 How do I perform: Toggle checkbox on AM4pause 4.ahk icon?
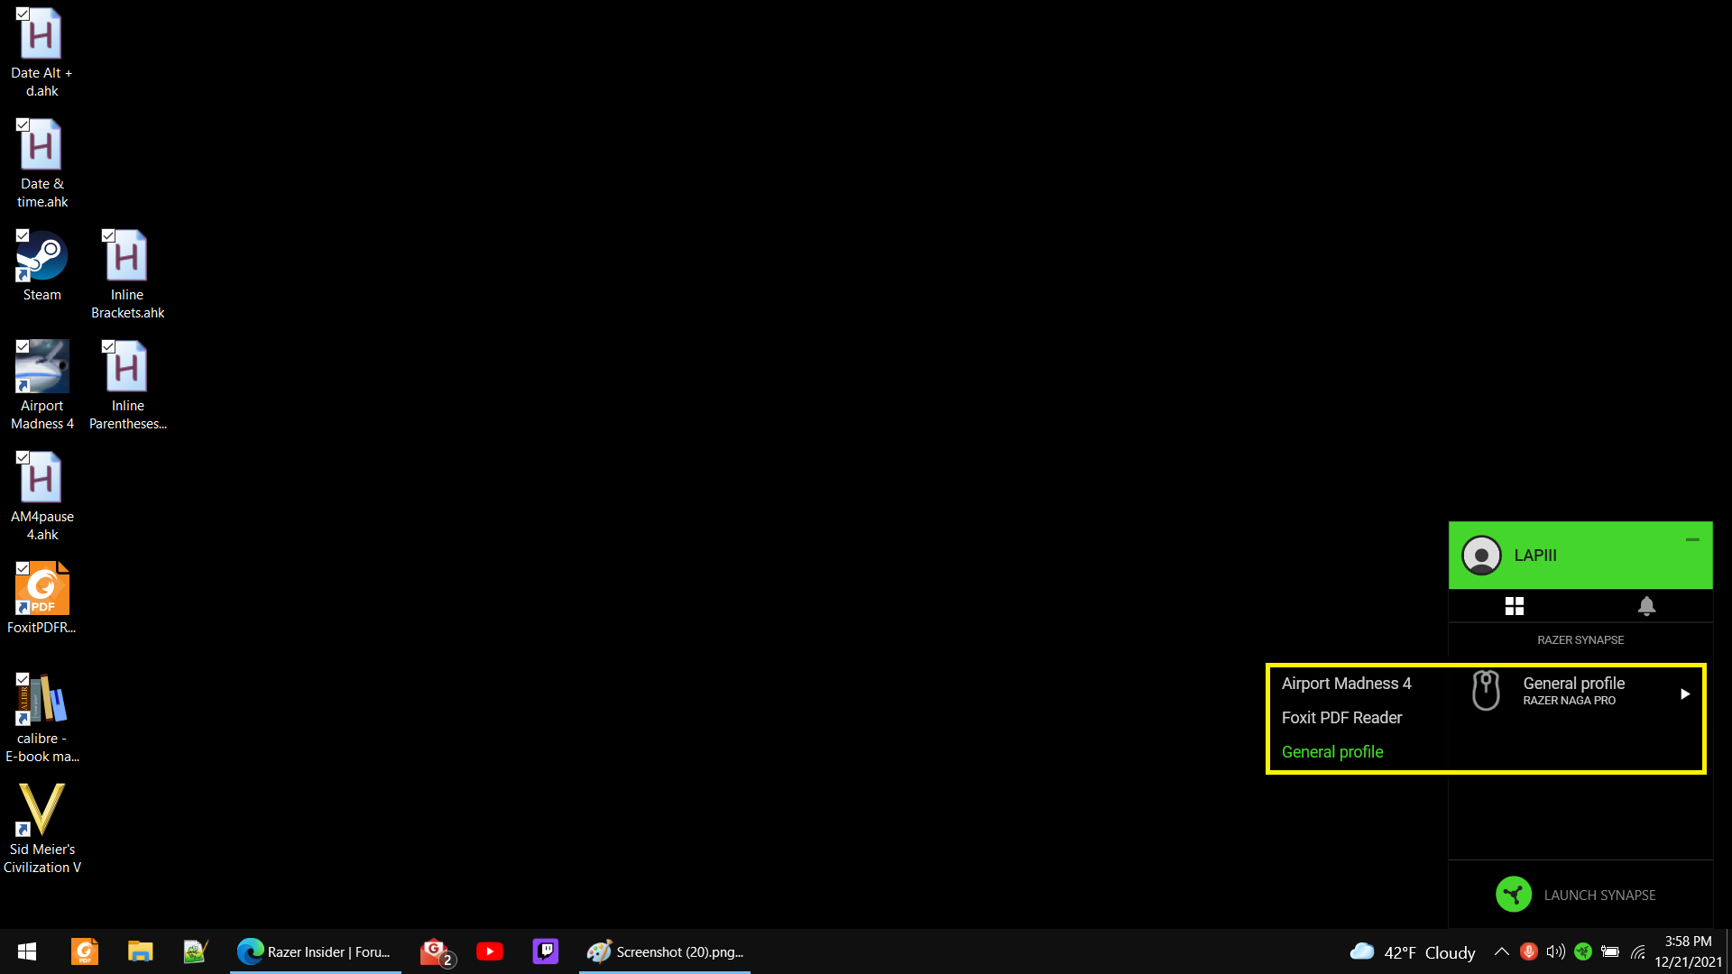click(23, 458)
